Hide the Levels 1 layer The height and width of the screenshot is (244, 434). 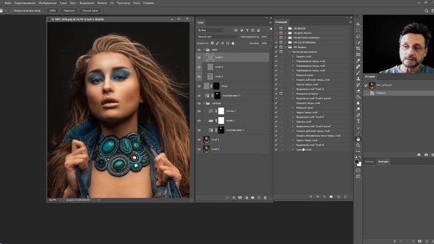click(199, 121)
